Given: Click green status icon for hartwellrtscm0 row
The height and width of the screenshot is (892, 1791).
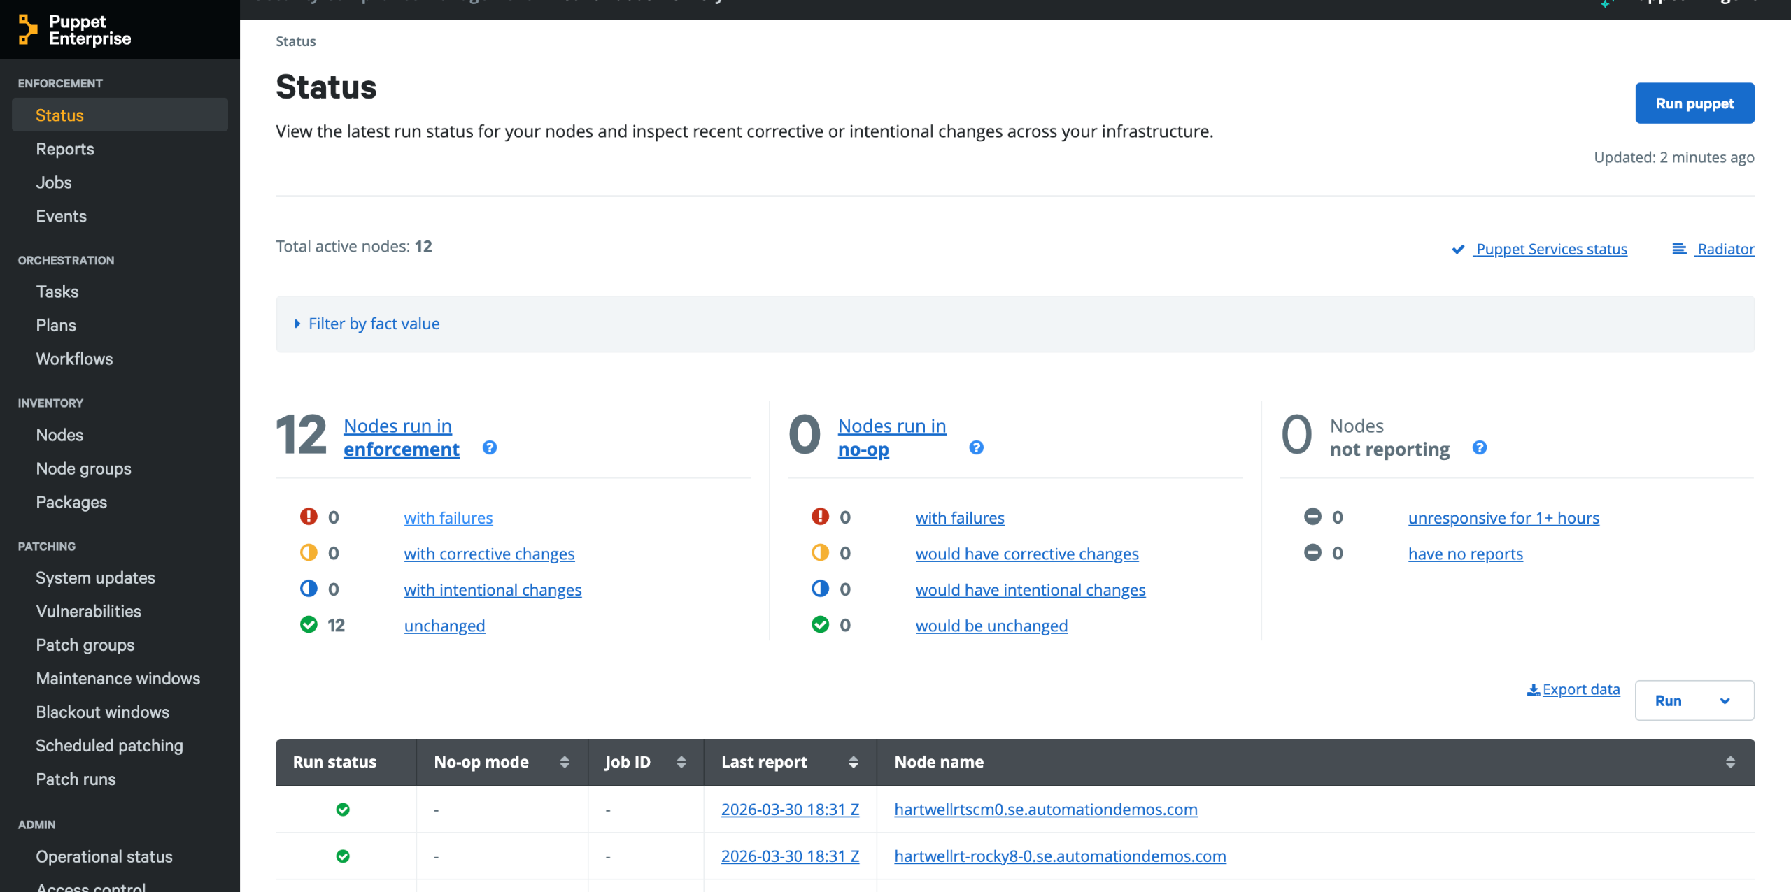Looking at the screenshot, I should point(343,810).
